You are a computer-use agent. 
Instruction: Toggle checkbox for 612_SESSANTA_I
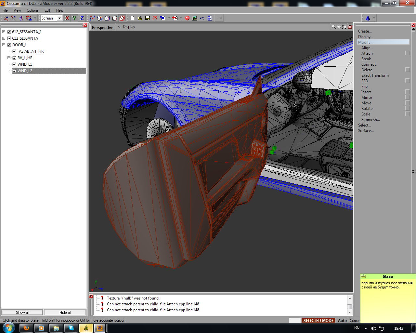pyautogui.click(x=9, y=32)
